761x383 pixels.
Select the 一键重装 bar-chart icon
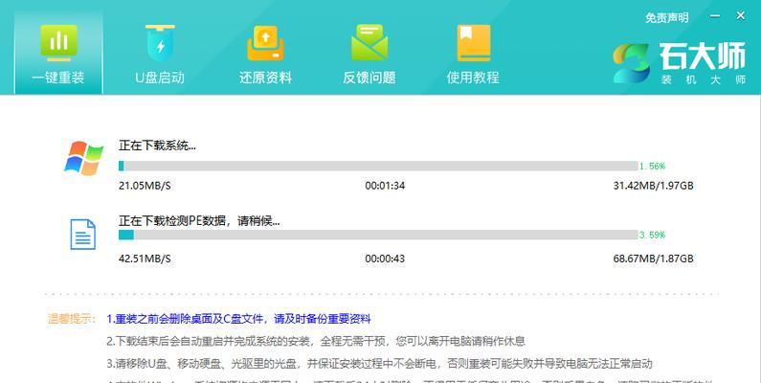(x=58, y=43)
